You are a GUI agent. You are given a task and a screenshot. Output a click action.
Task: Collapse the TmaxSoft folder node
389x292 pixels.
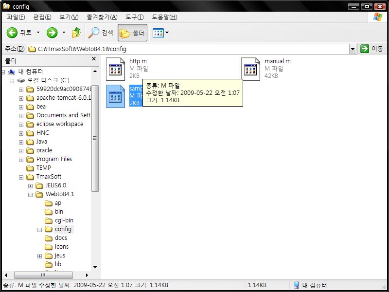[21, 177]
